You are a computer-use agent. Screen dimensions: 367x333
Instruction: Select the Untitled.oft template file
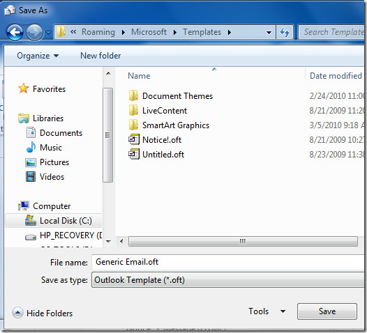[x=156, y=155]
